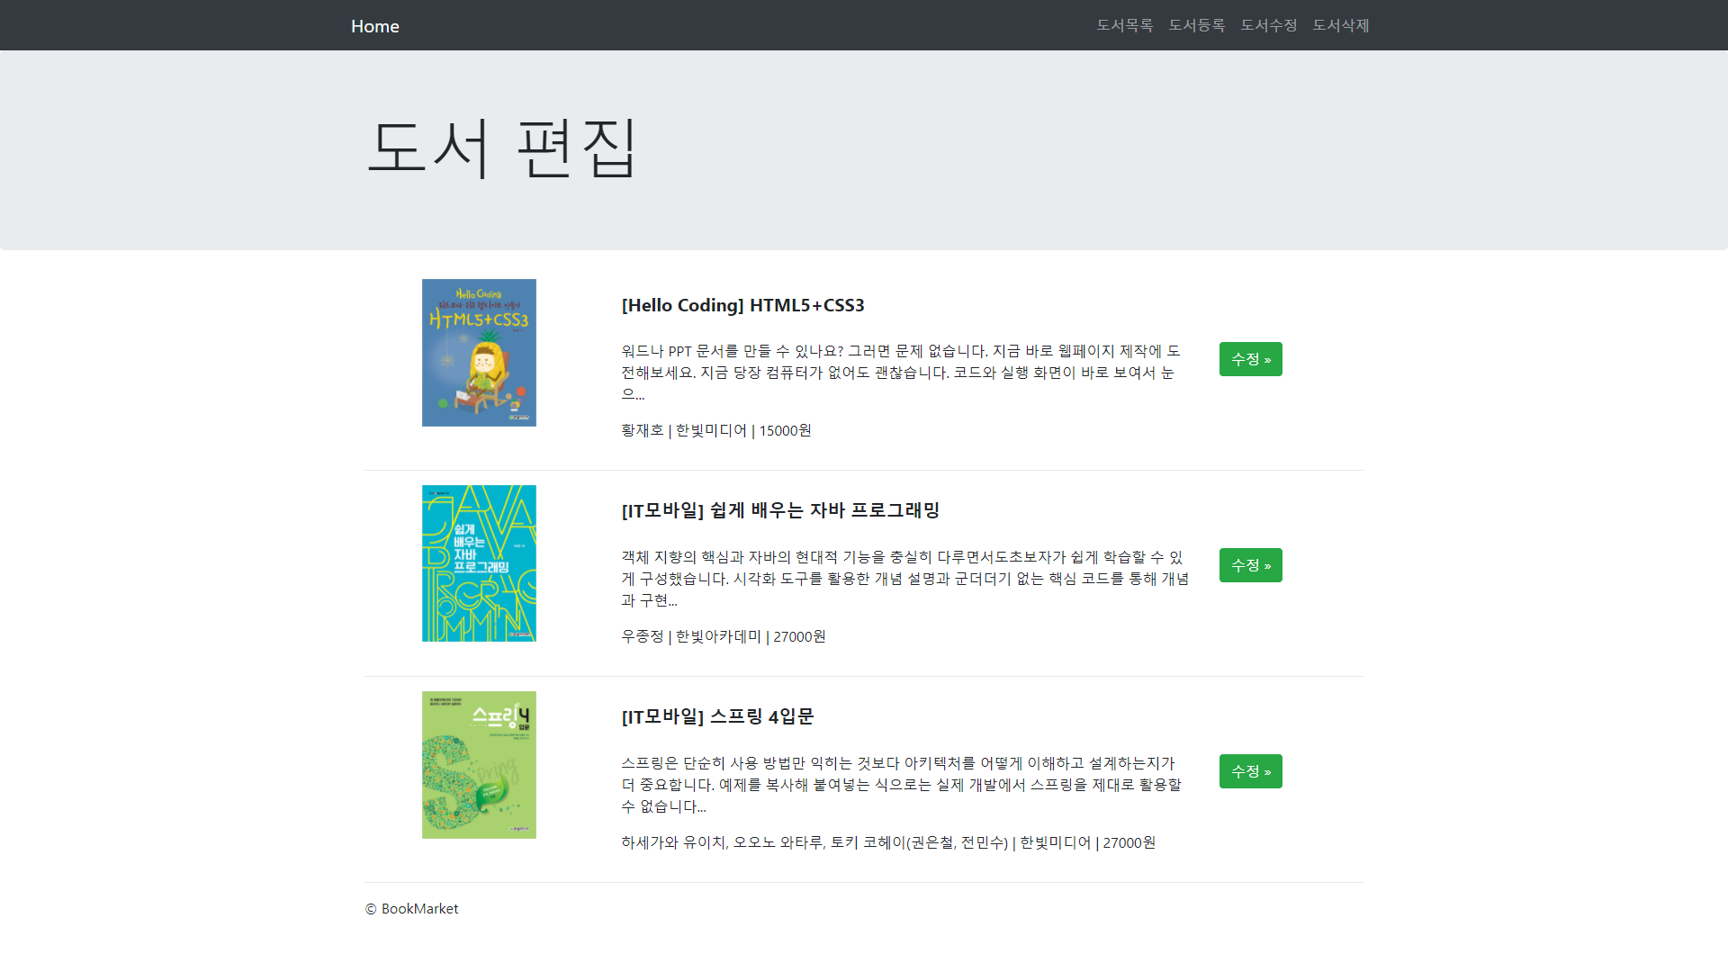Viewport: 1728px width, 972px height.
Task: Select 도서삭제 in navigation bar
Action: [x=1340, y=25]
